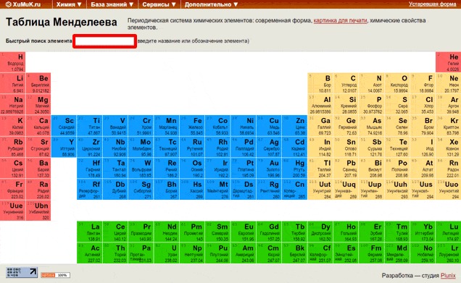Choose the Uranium (U) element cell
Image resolution: width=461 pixels, height=283 pixels.
[167, 253]
